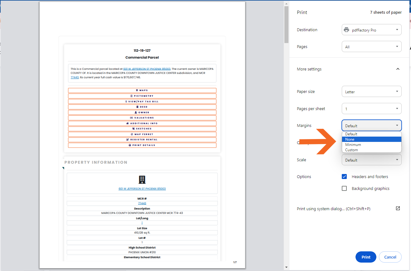The height and width of the screenshot is (271, 411).
Task: Click the Cancel button
Action: 390,257
